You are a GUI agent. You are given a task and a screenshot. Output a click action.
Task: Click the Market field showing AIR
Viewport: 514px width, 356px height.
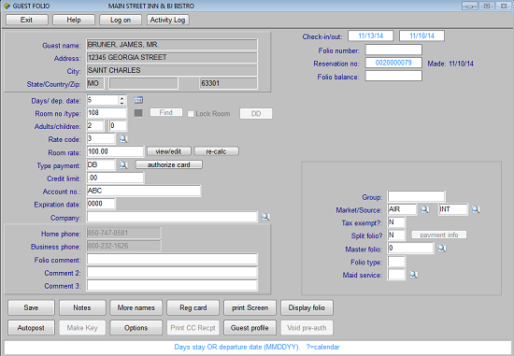[x=402, y=209]
